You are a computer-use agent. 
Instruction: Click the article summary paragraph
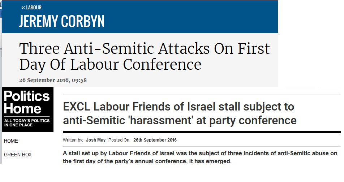pos(200,157)
